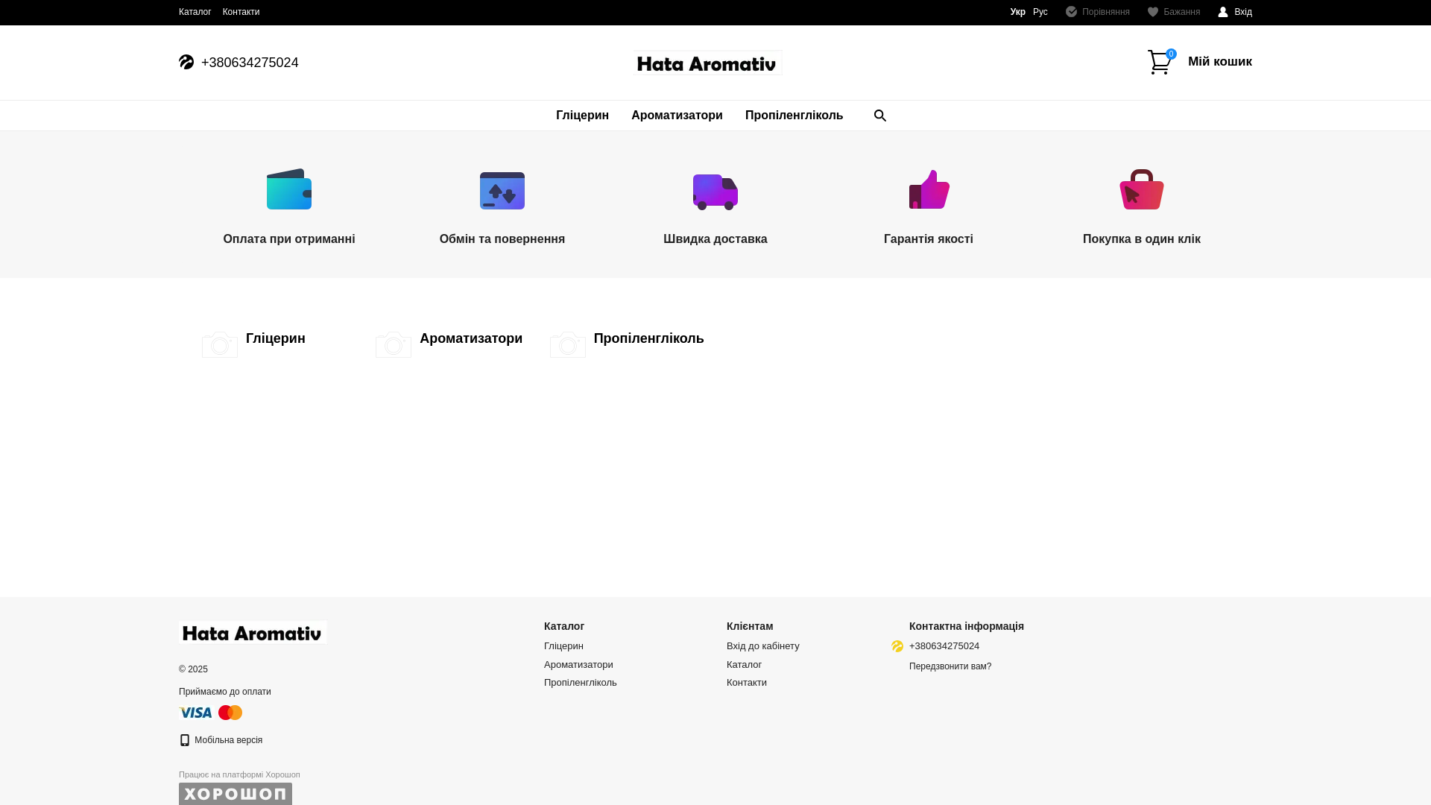Screen dimensions: 1431x805
Task: Call header number +380634275024
Action: [250, 63]
